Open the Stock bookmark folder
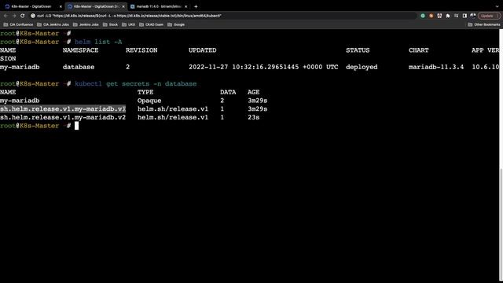The image size is (503, 283). (x=110, y=24)
